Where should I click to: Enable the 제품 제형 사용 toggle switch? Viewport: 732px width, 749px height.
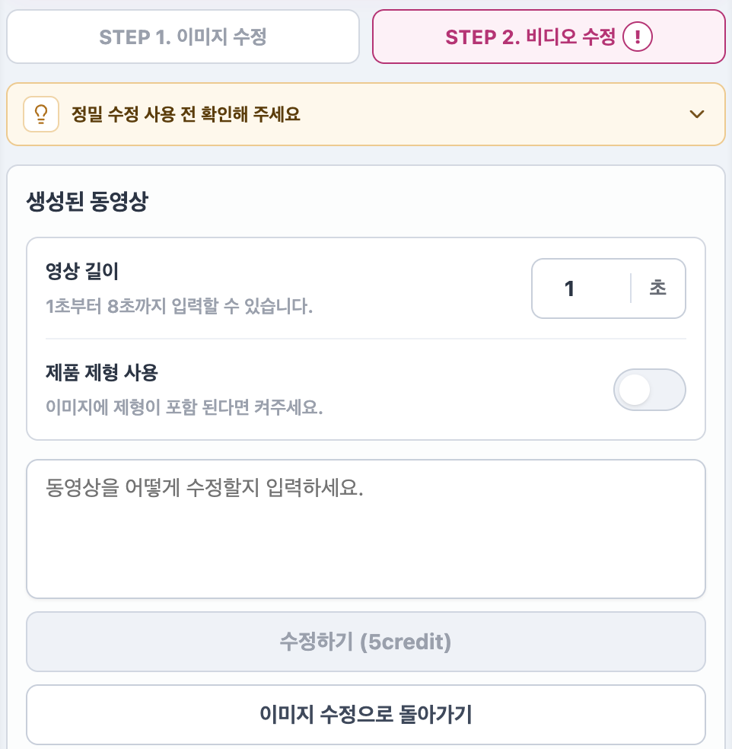click(649, 390)
